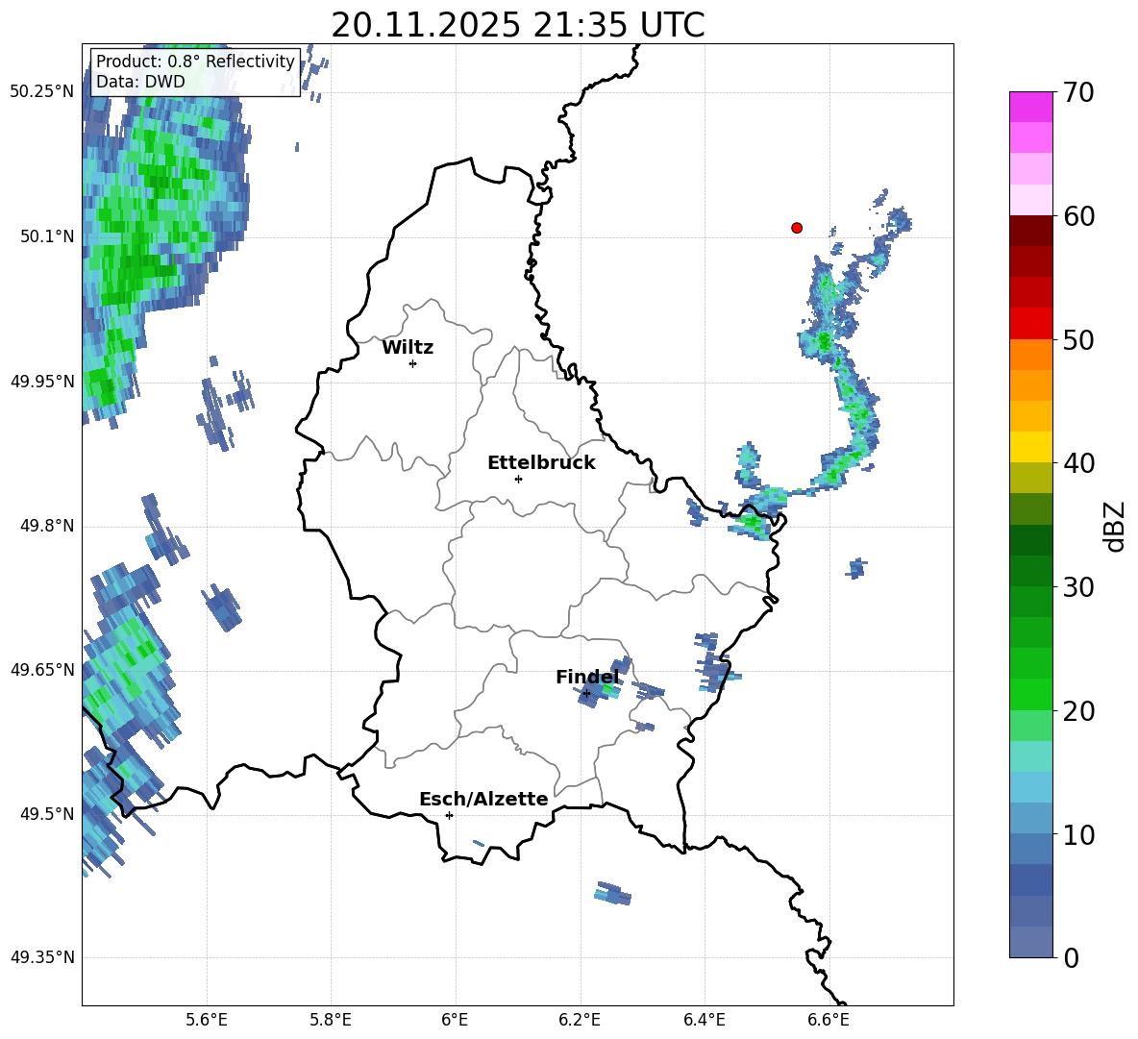Viewport: 1138px width, 1039px height.
Task: Click the Product: 0.8° Reflectivity text
Action: click(x=195, y=61)
